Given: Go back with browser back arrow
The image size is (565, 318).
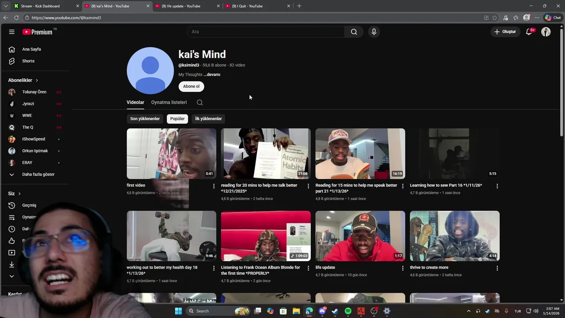Looking at the screenshot, I should coord(6,18).
